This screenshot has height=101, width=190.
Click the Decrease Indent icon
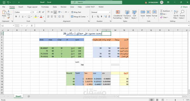tap(59, 17)
